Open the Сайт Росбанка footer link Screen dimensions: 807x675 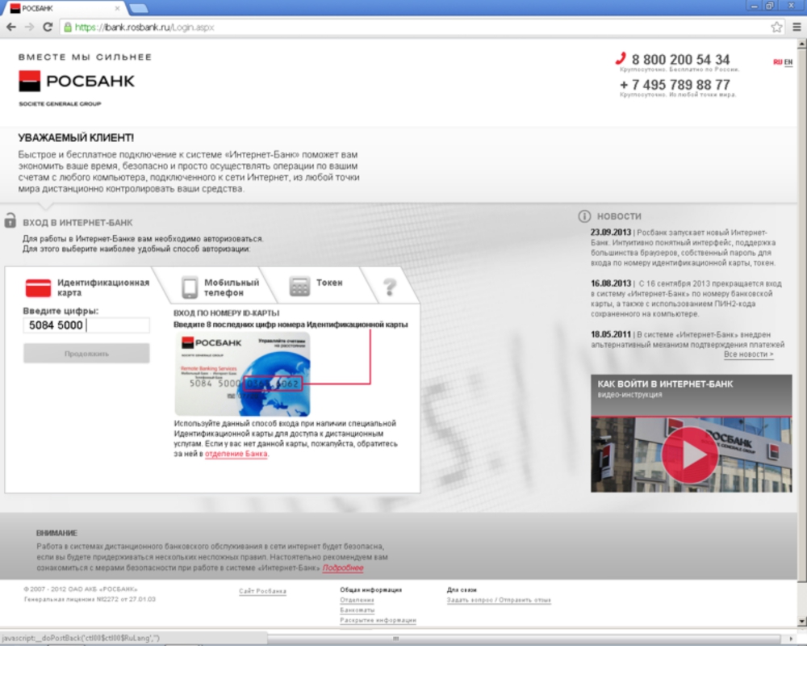pos(262,591)
